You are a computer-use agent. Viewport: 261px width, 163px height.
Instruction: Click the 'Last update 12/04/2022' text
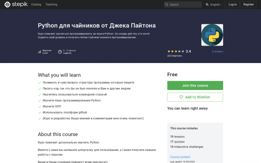point(182,162)
